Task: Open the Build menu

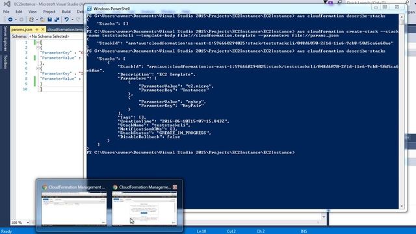Action: [x=66, y=12]
